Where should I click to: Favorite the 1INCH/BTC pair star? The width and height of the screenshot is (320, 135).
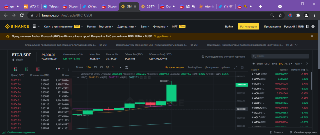[252, 74]
